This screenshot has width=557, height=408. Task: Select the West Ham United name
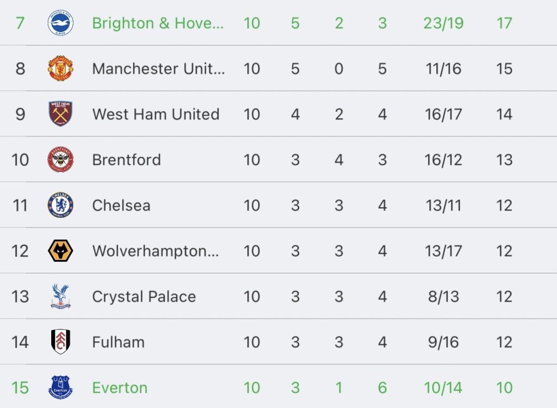pyautogui.click(x=156, y=114)
